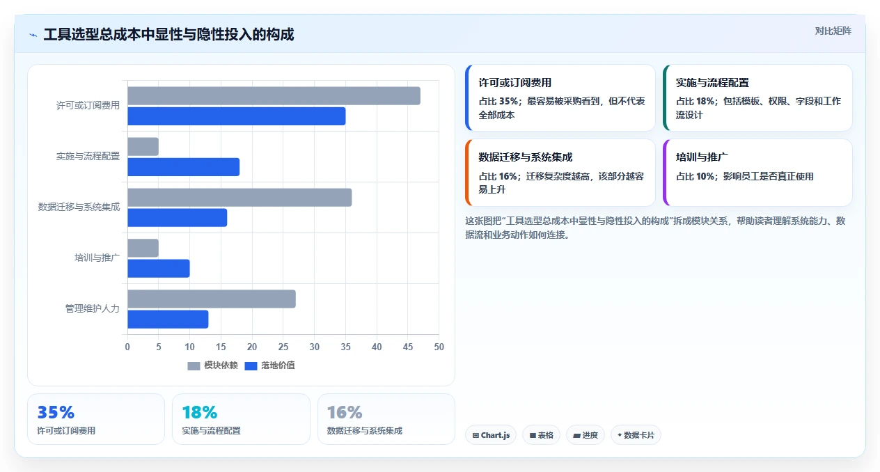Click the 数据卡片 chip label

click(638, 435)
